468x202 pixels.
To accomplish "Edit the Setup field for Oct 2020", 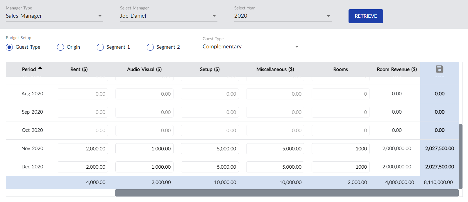I will (x=210, y=130).
